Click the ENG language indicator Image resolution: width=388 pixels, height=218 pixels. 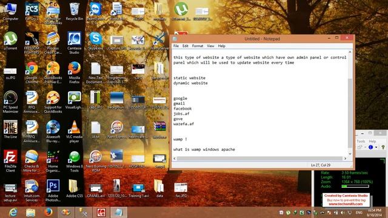pos(359,213)
